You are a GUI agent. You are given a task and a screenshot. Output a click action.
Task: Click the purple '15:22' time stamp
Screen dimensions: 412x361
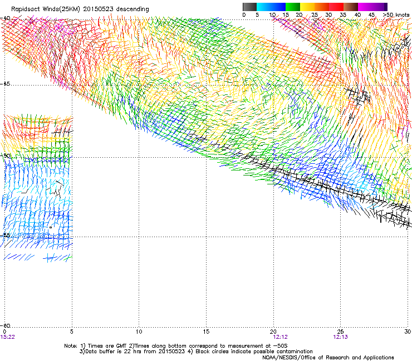point(7,337)
